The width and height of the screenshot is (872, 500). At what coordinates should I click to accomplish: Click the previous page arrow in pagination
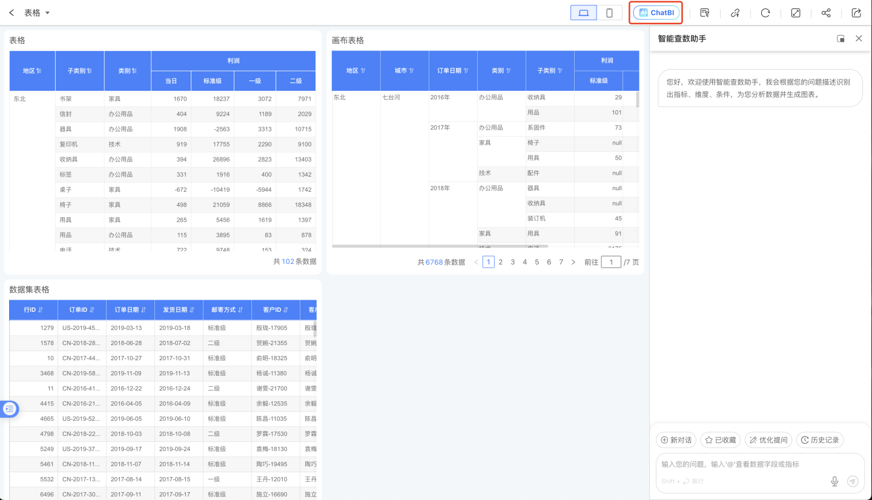[x=476, y=262]
